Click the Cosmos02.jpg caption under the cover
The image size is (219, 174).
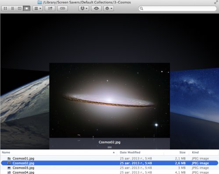pyautogui.click(x=109, y=142)
